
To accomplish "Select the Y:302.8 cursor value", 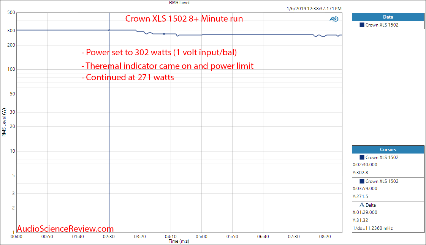I will pos(360,172).
